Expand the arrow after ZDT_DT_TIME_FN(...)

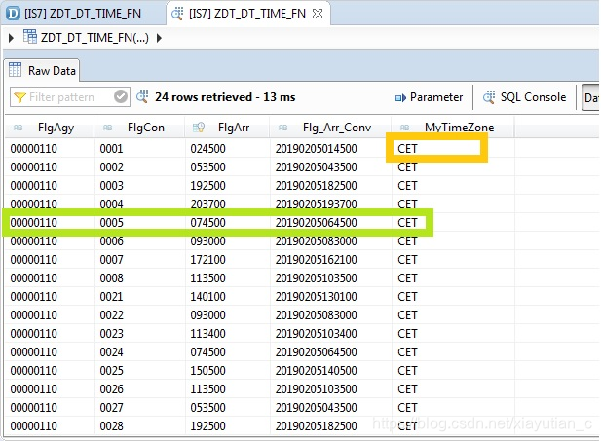click(159, 38)
